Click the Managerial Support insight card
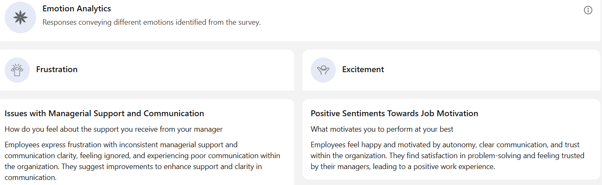 point(147,142)
